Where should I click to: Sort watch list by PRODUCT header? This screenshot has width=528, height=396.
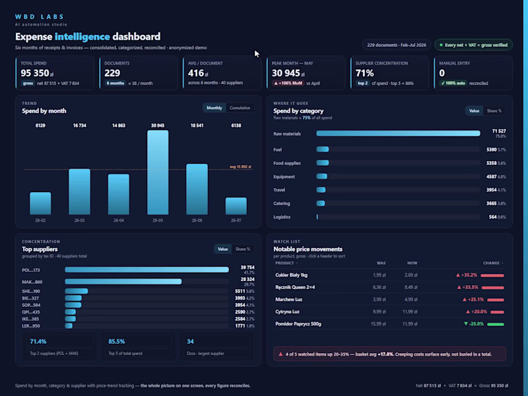pyautogui.click(x=286, y=263)
